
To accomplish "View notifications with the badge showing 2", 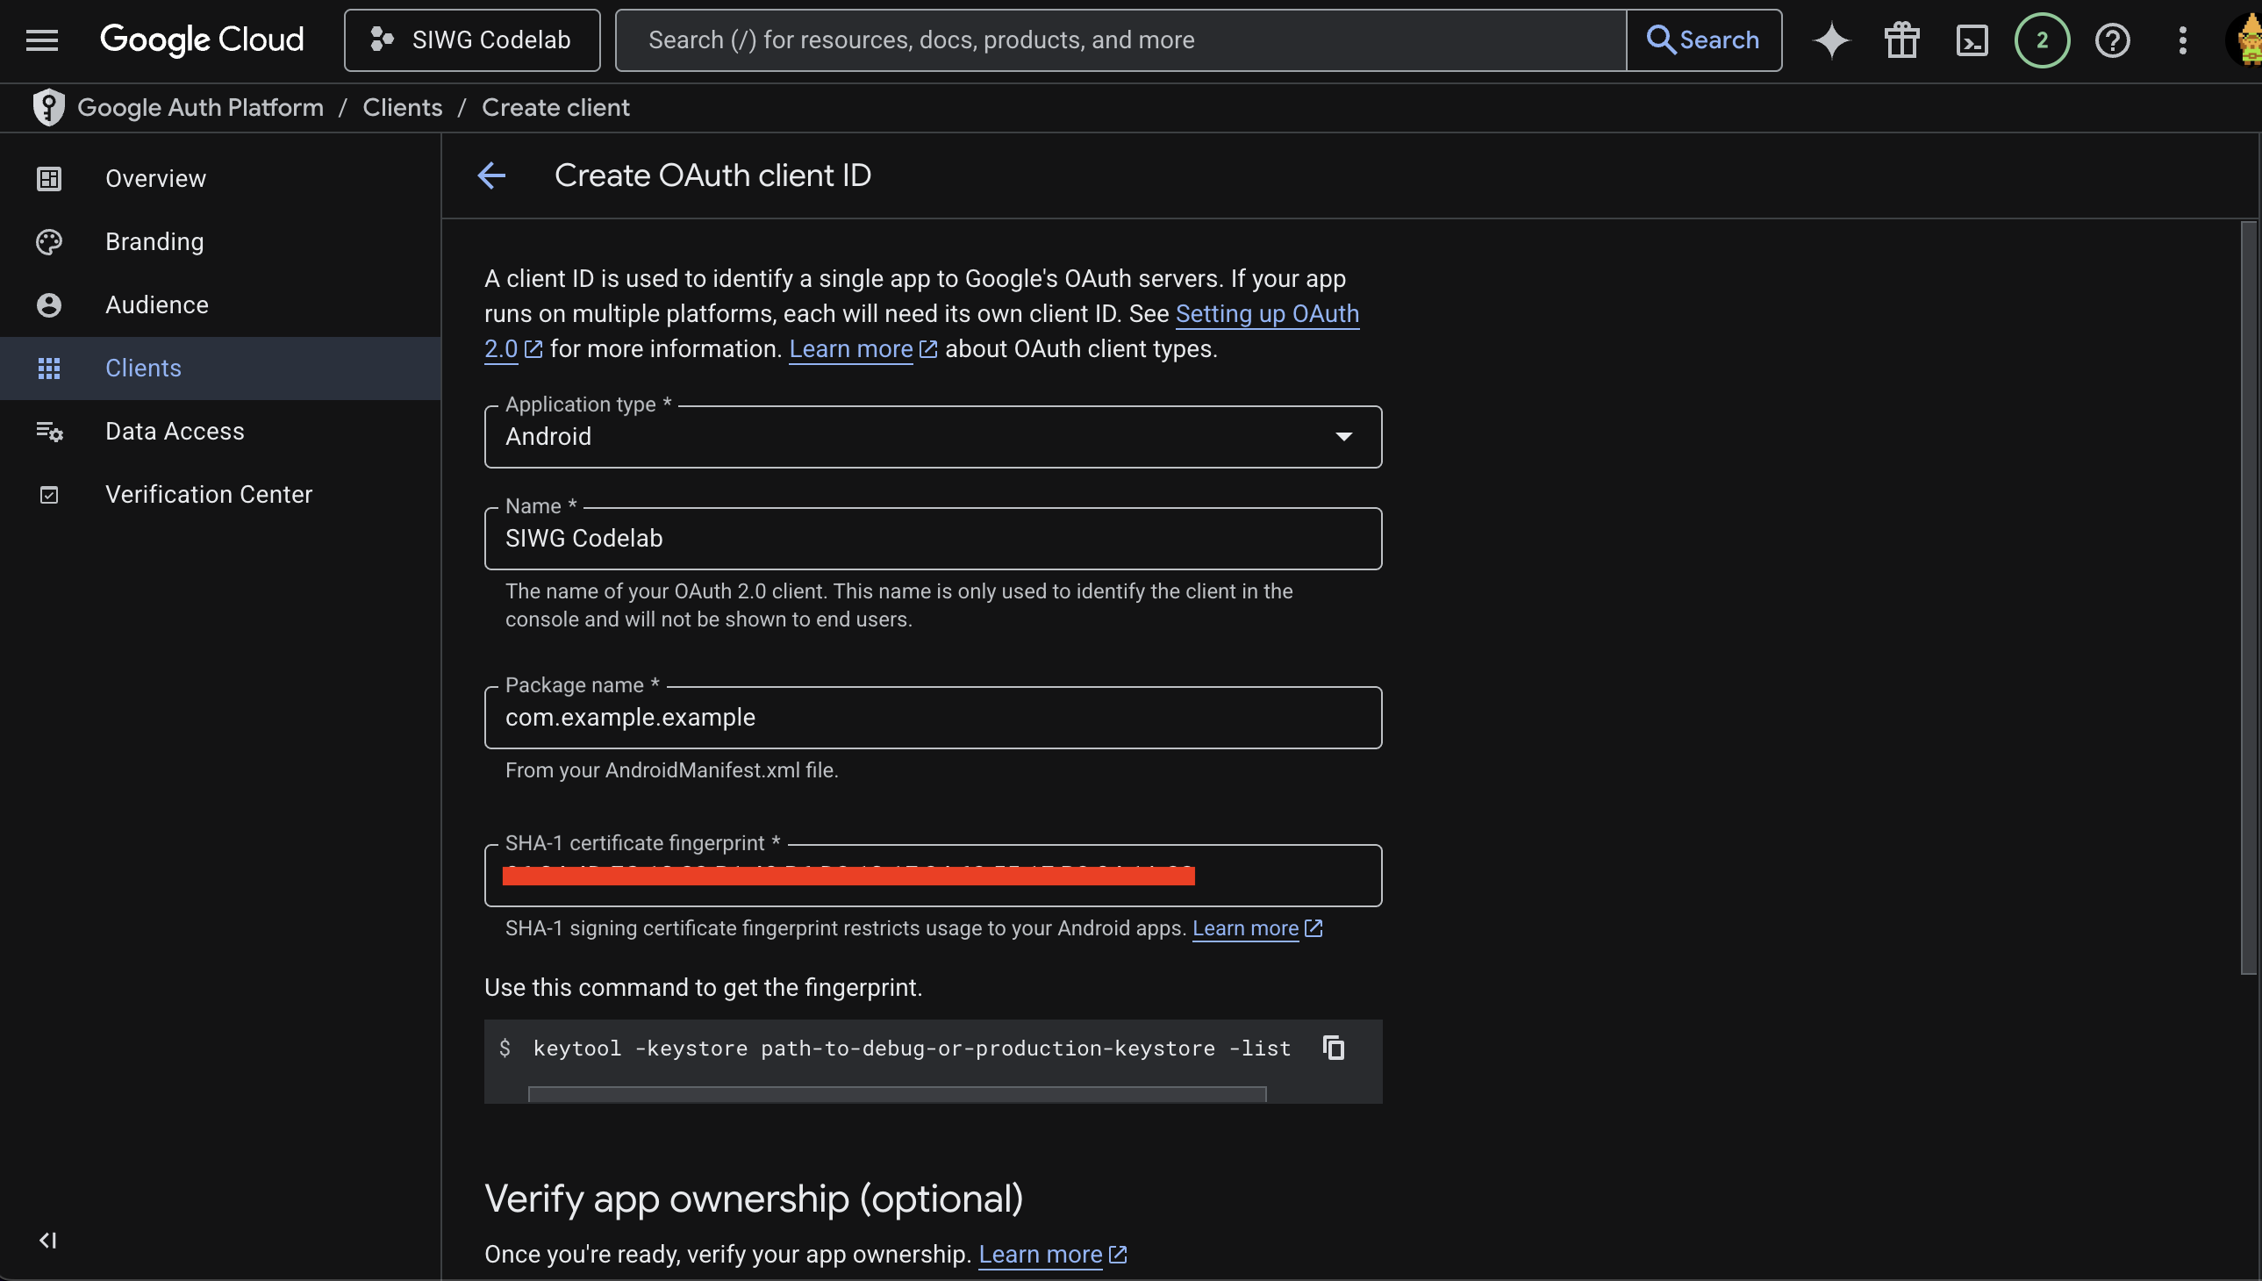I will 2041,39.
